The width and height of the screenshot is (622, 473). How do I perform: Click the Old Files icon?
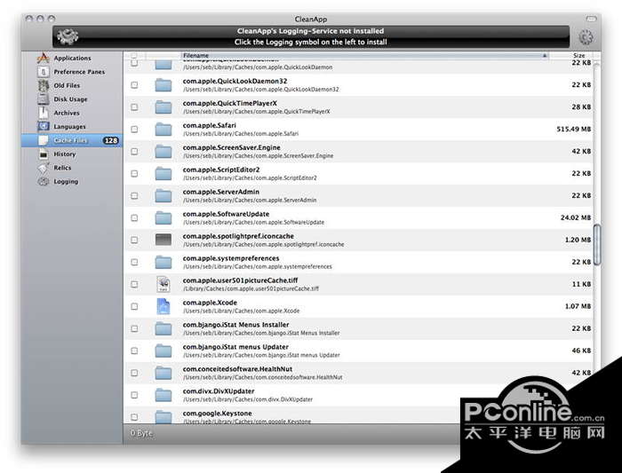[x=43, y=85]
